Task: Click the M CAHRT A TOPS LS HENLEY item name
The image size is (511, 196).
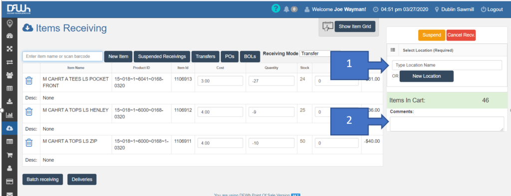Action: (x=76, y=110)
